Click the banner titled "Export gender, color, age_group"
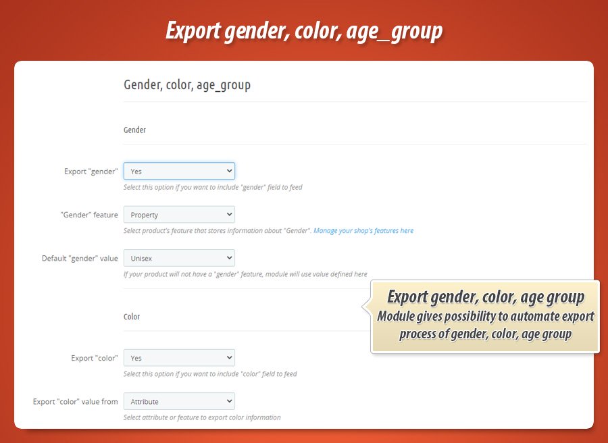 (303, 30)
